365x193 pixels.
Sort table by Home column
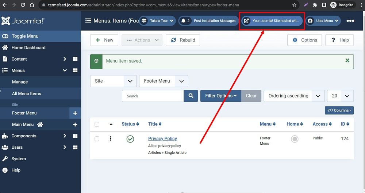click(295, 124)
